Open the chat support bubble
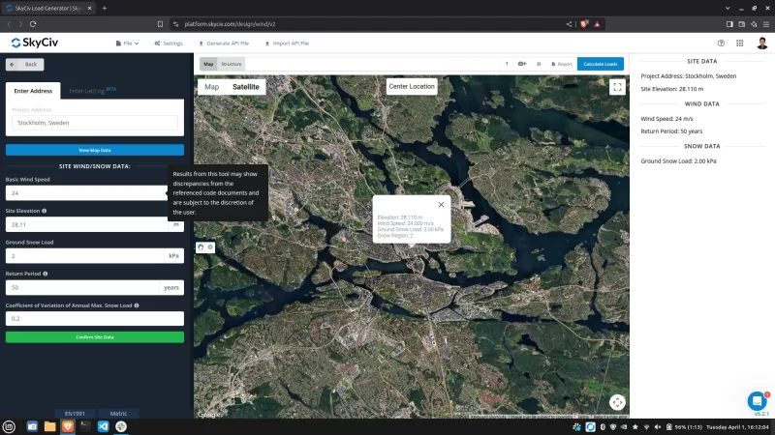775x435 pixels. coord(757,401)
